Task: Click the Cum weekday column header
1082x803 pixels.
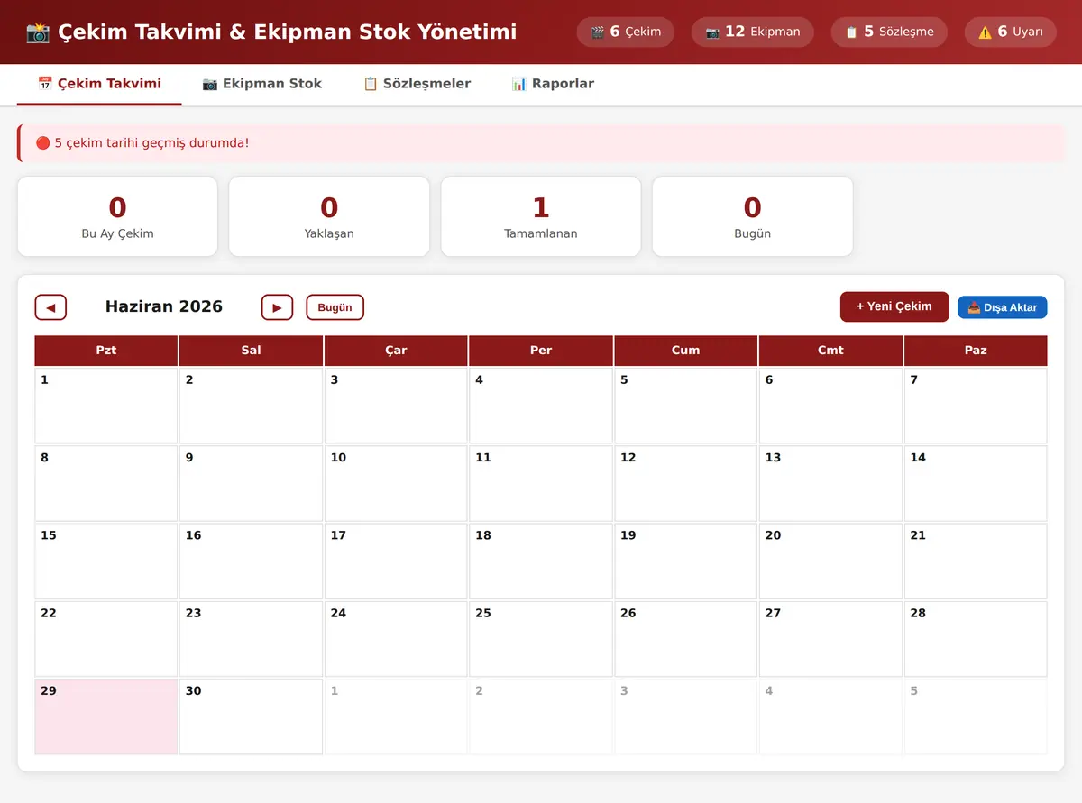Action: tap(685, 351)
